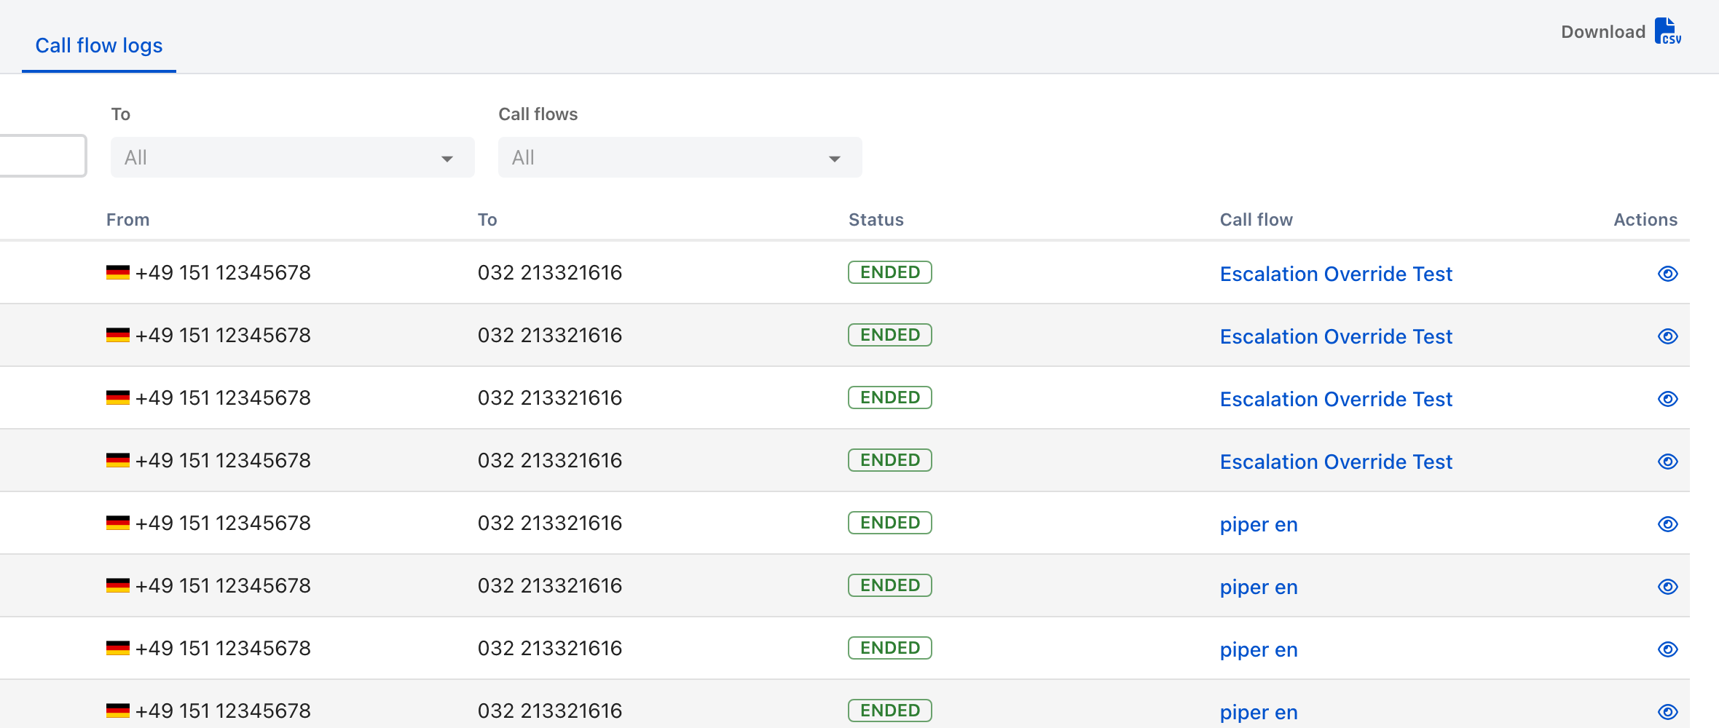Download logs via the CSV file icon
The width and height of the screenshot is (1719, 728).
tap(1667, 31)
